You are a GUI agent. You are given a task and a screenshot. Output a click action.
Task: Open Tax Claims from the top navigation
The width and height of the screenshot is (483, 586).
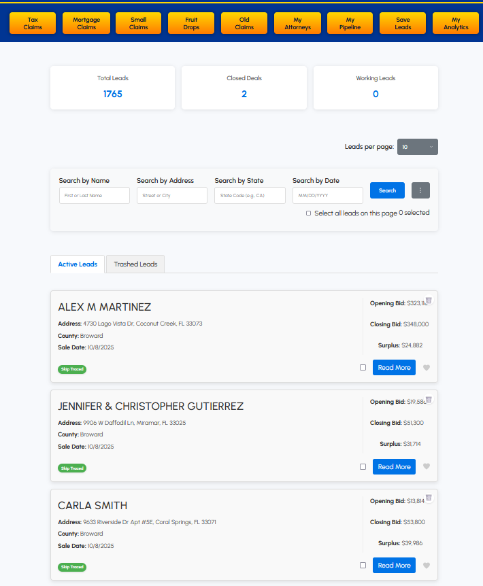coord(33,24)
